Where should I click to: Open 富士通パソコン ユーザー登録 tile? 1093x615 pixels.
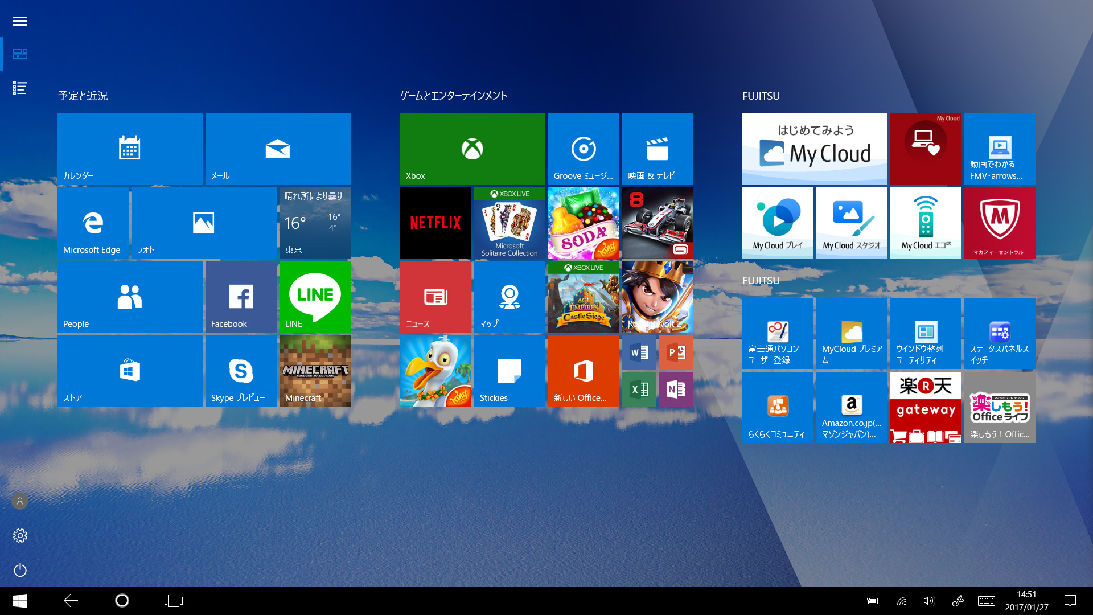pos(778,333)
